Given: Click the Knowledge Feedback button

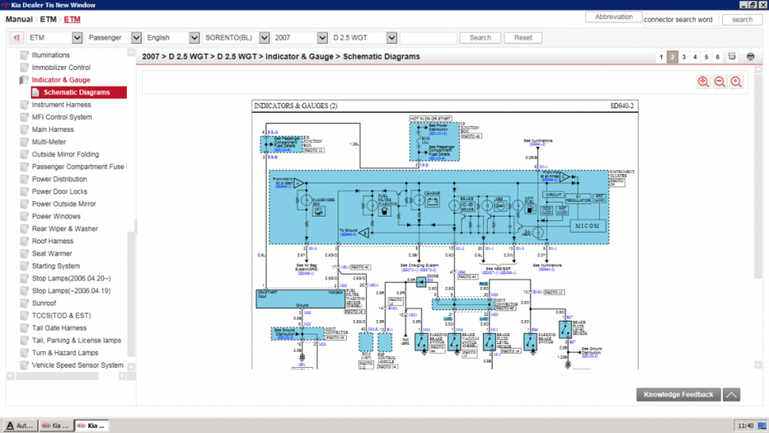Looking at the screenshot, I should click(x=678, y=395).
